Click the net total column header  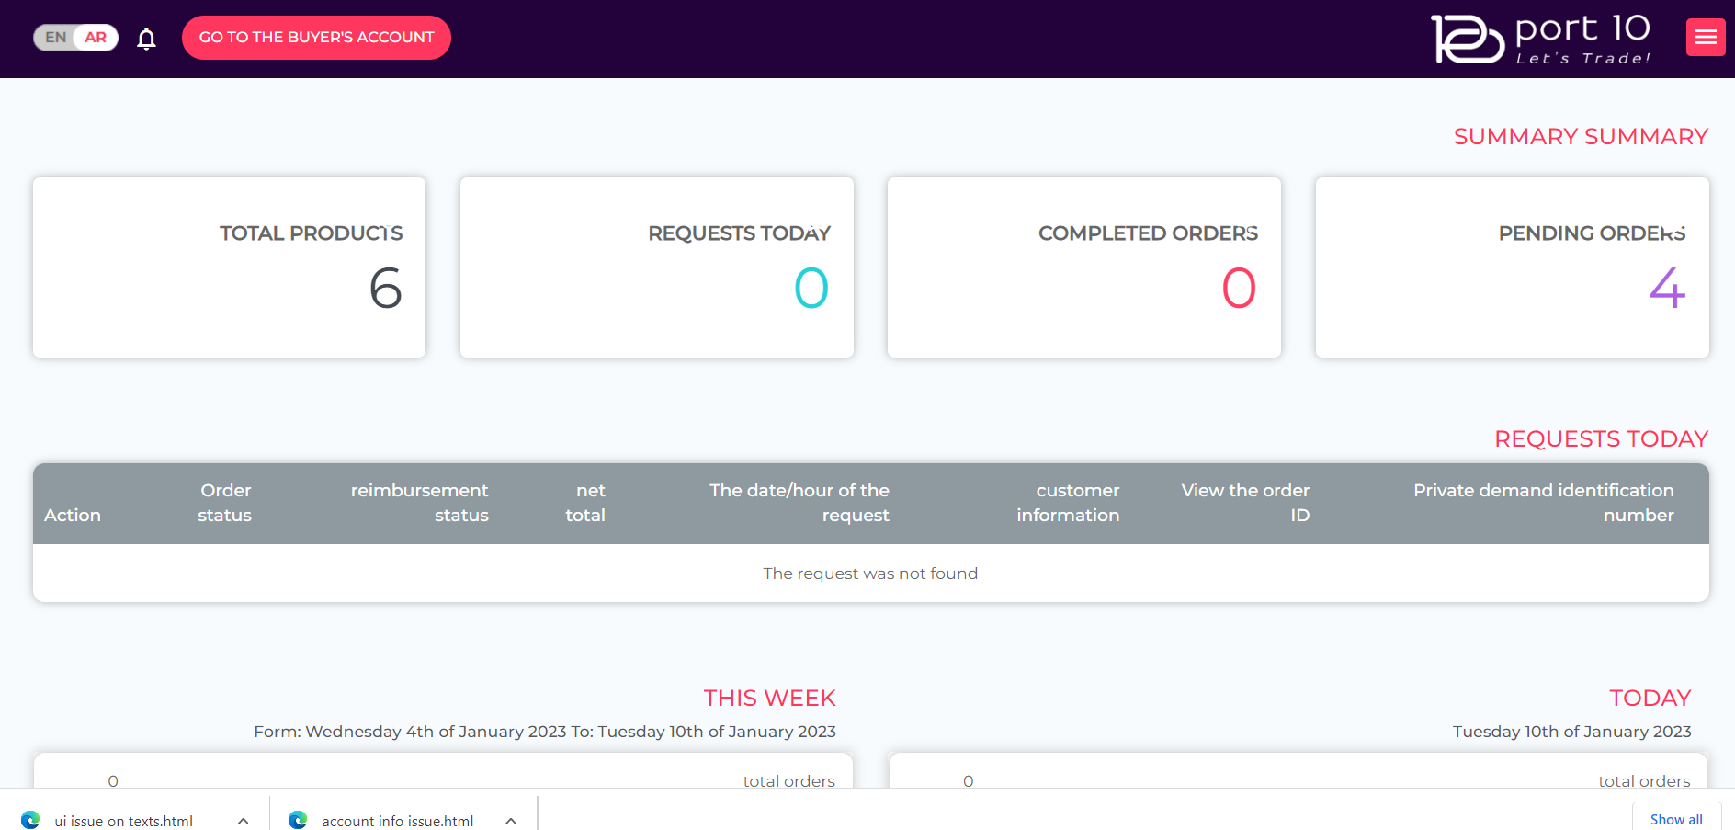pos(585,503)
